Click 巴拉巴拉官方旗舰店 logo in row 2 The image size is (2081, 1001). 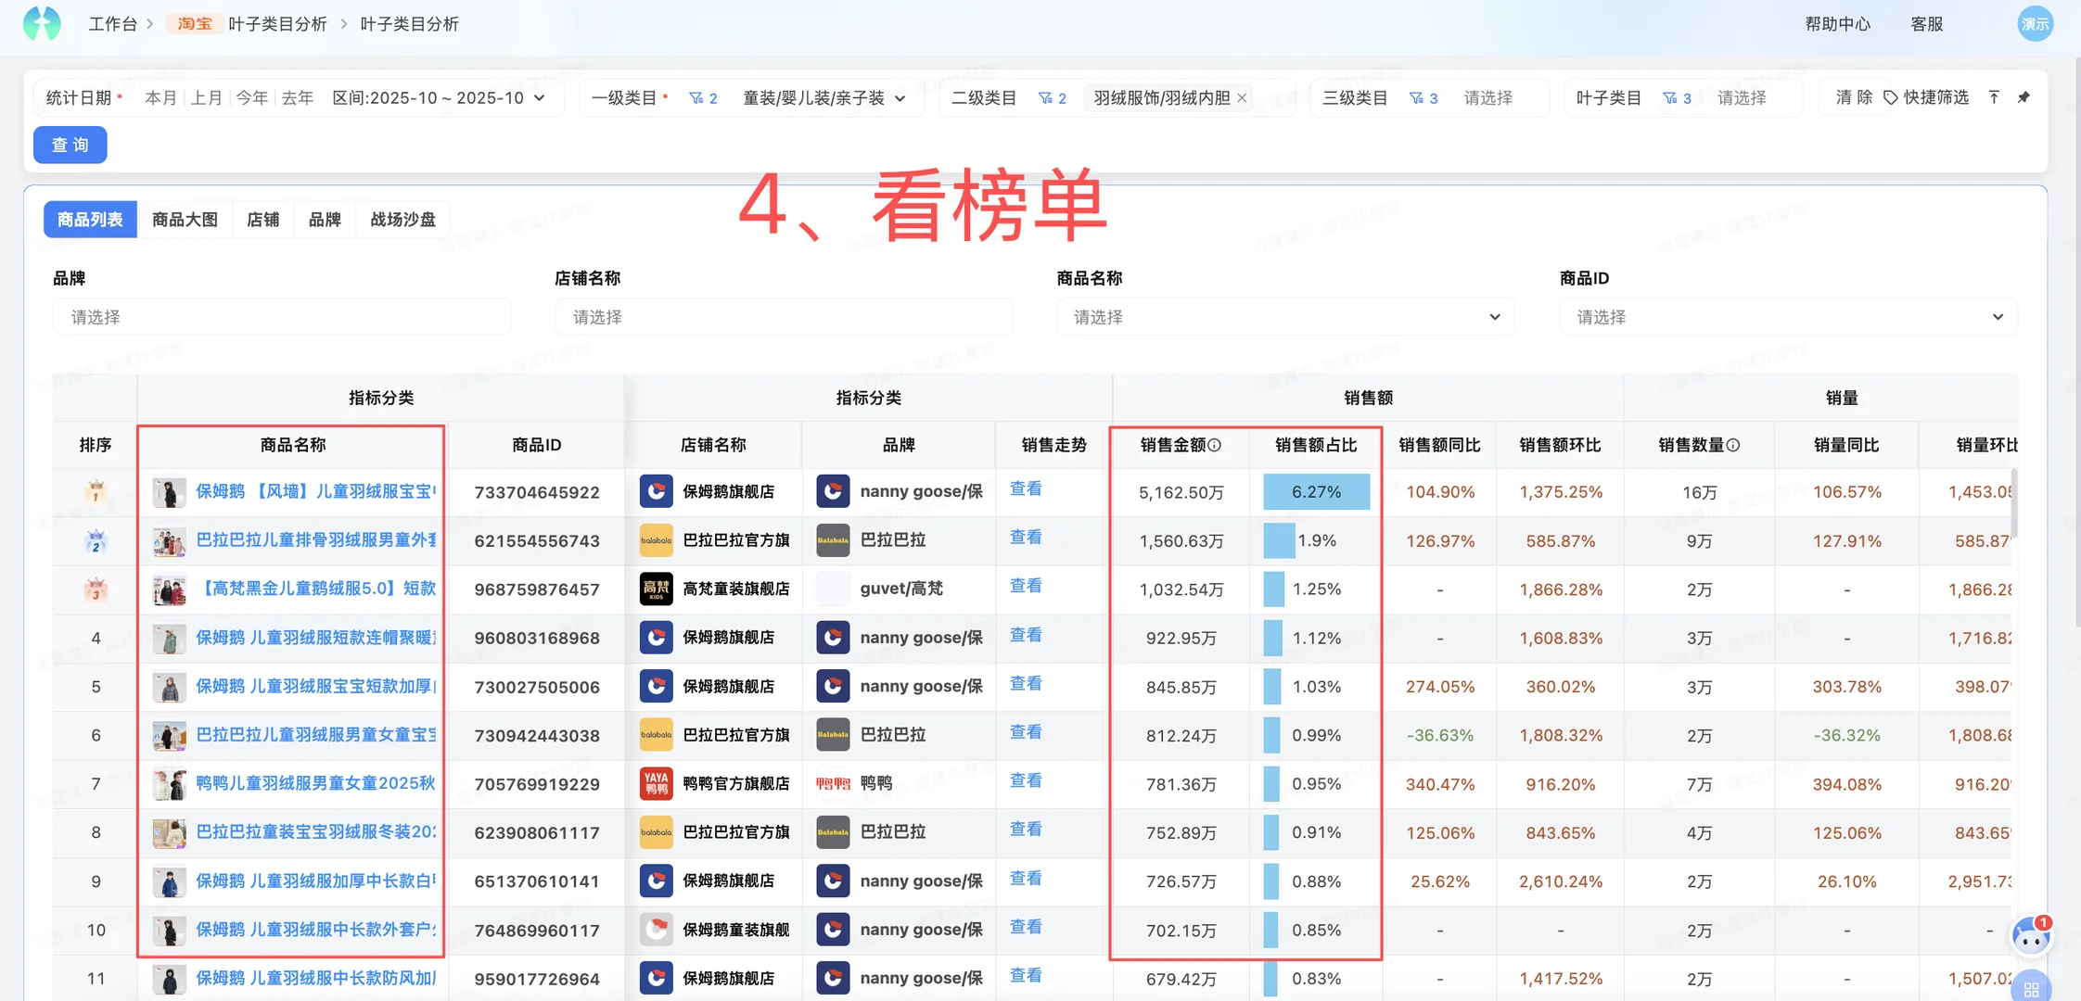pos(656,540)
